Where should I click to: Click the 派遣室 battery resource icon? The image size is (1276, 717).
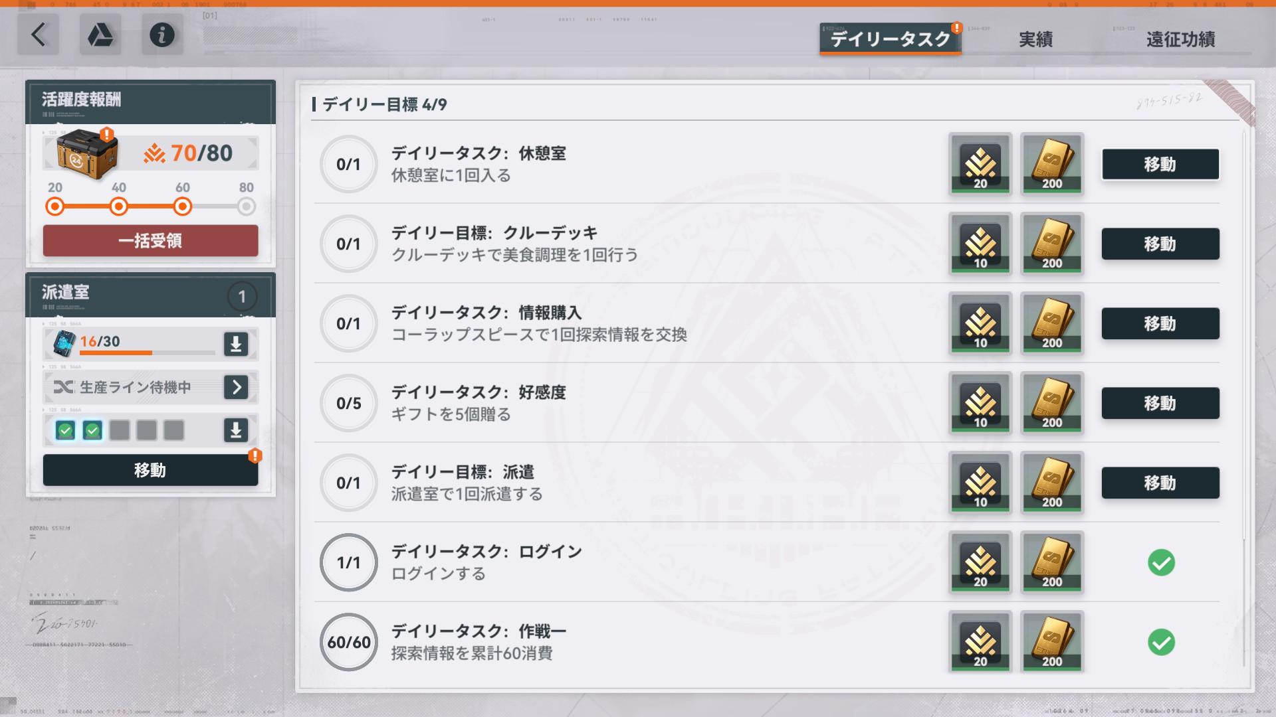tap(64, 343)
